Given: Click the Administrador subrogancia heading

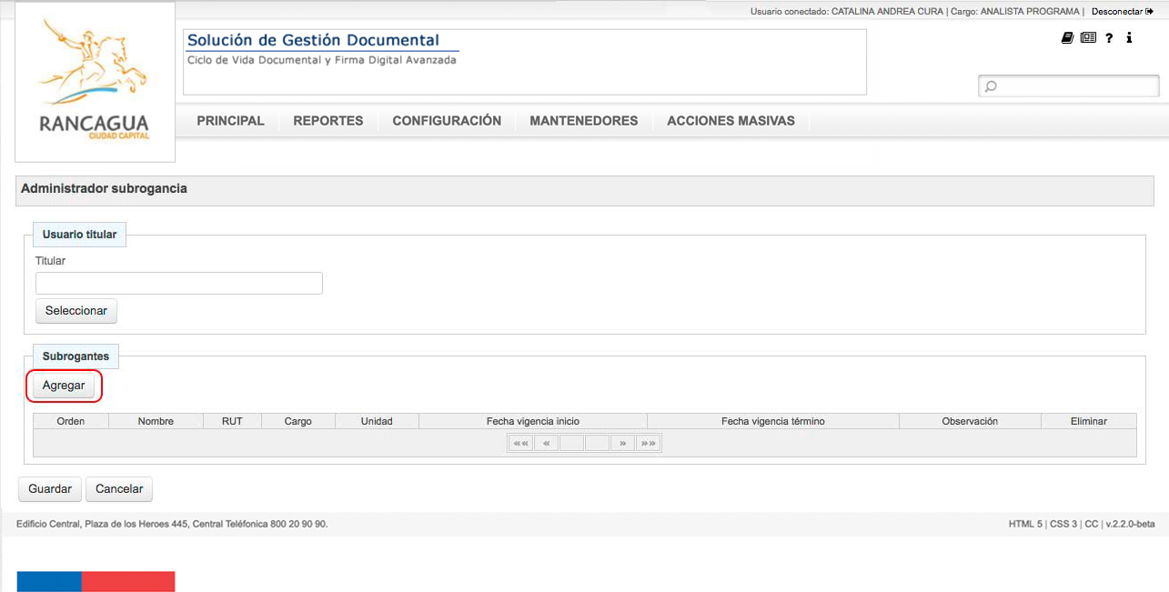Looking at the screenshot, I should click(104, 189).
